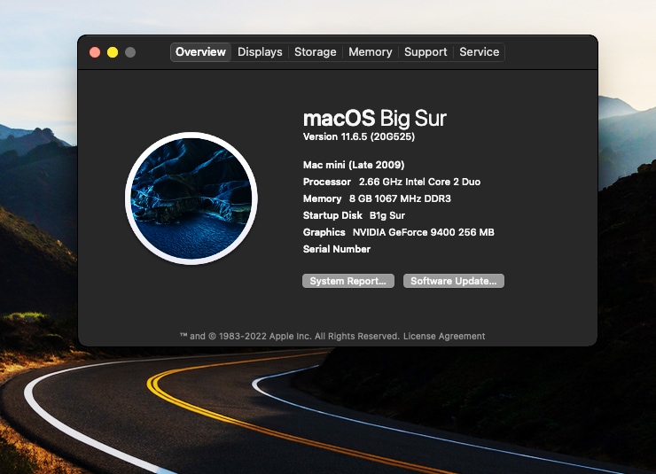The image size is (656, 474).
Task: Click the Processor label
Action: (327, 182)
